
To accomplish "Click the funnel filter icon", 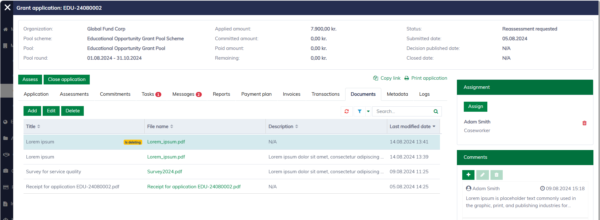I will [360, 111].
